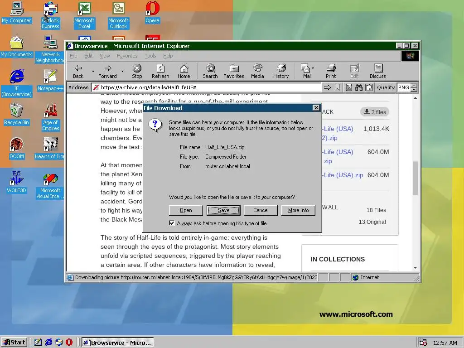Click the More Info button

coord(298,210)
